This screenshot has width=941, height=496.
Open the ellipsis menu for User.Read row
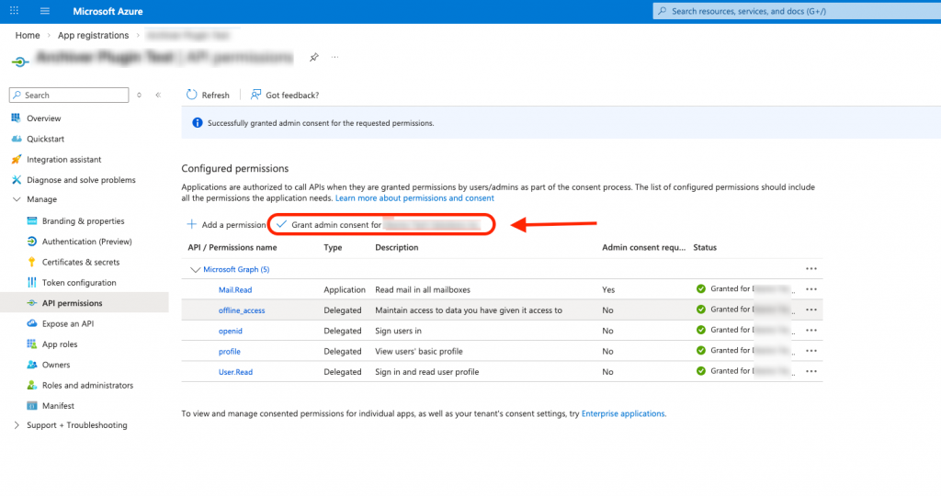(x=811, y=371)
